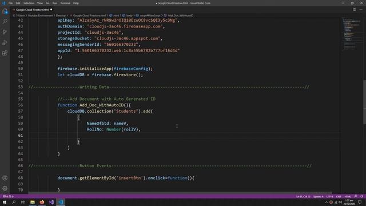
Task: Open the notifications bell in status bar
Action: coord(361,196)
